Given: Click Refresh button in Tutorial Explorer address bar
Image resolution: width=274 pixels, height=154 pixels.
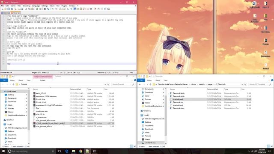Looking at the screenshot, I should coord(108,84).
